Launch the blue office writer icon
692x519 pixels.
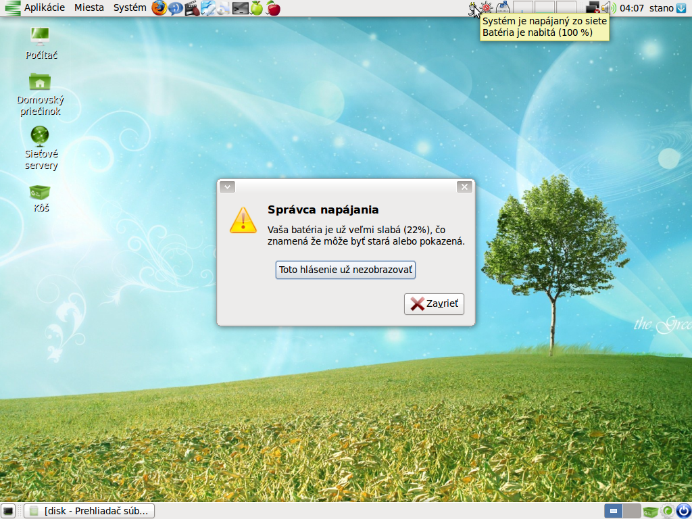[207, 8]
